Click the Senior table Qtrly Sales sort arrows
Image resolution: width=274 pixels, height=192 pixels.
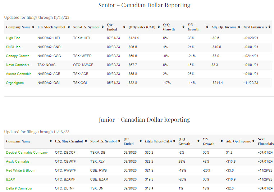pyautogui.click(x=157, y=27)
